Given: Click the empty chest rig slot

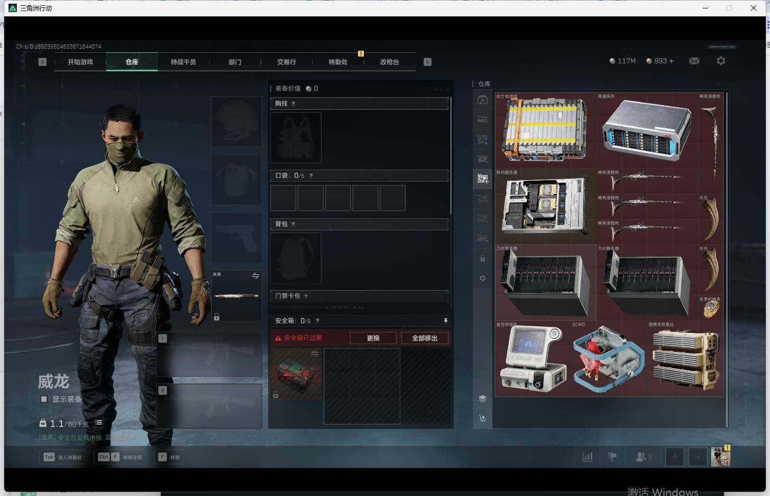Looking at the screenshot, I should click(x=296, y=137).
